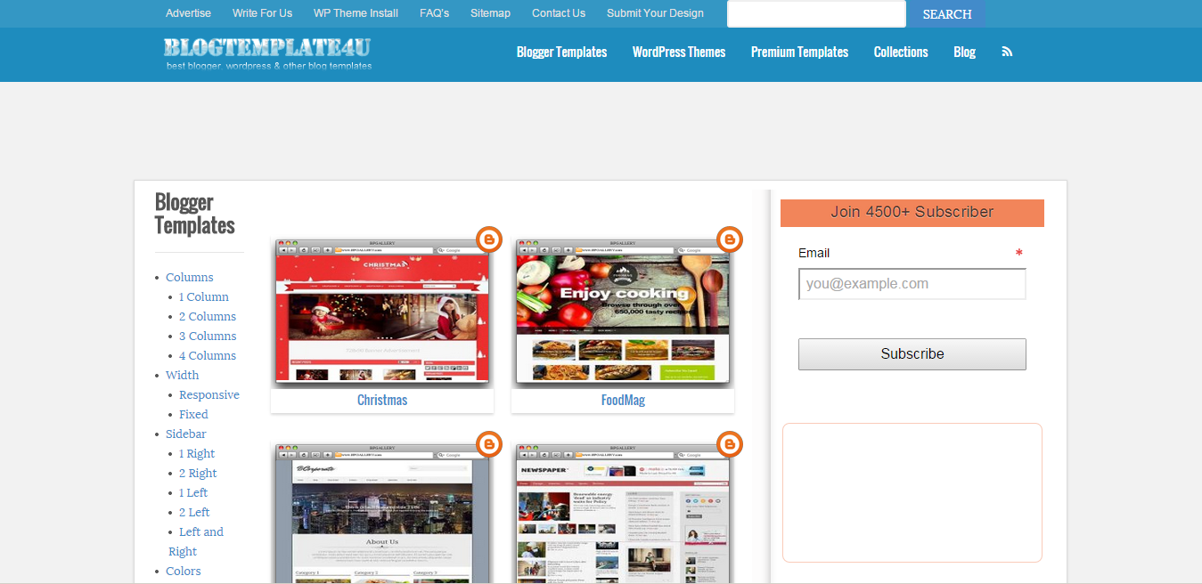Open the Sitemap link
The width and height of the screenshot is (1202, 584).
tap(490, 13)
